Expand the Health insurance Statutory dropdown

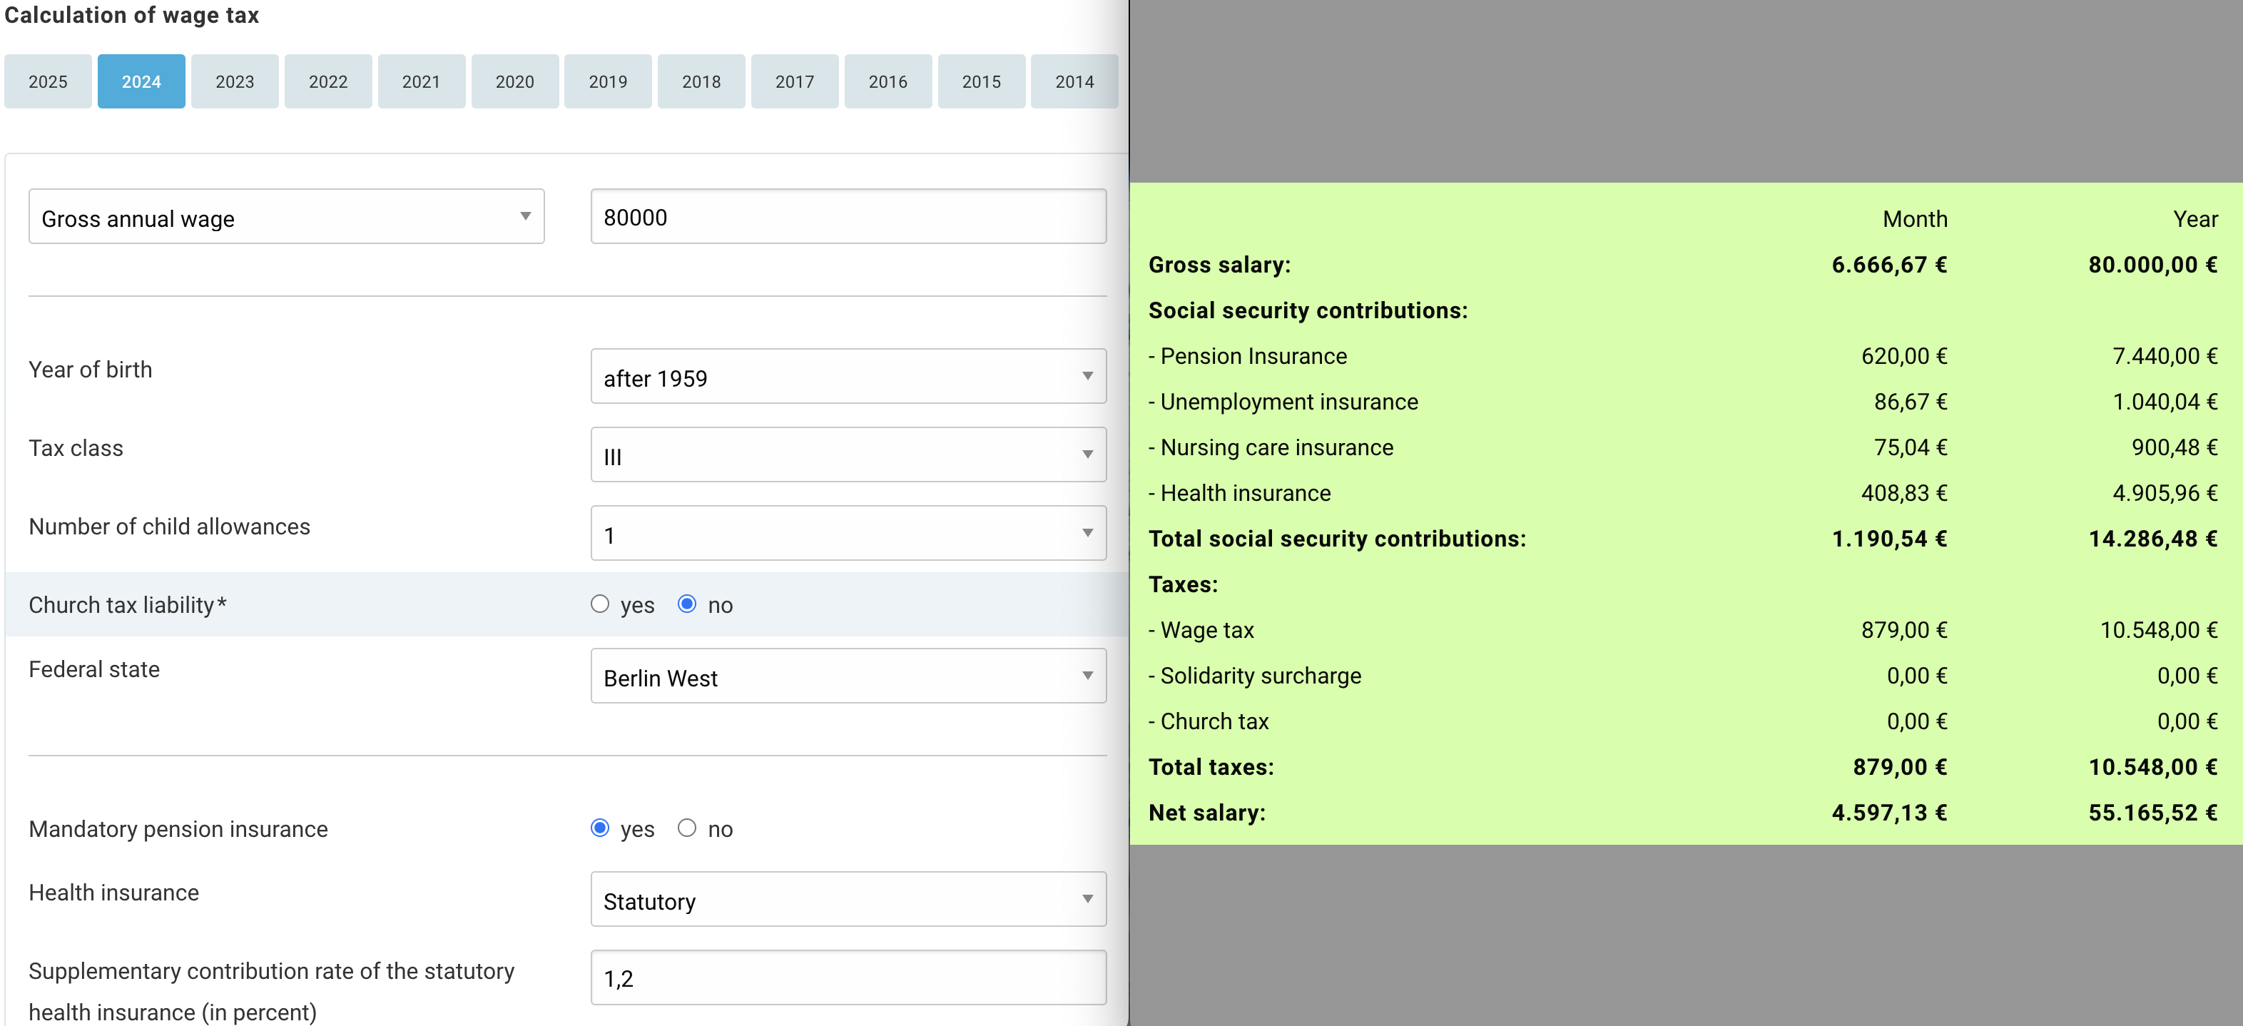(x=848, y=900)
